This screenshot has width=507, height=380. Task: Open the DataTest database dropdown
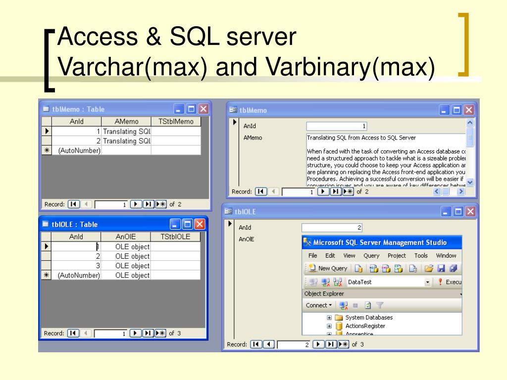click(428, 282)
